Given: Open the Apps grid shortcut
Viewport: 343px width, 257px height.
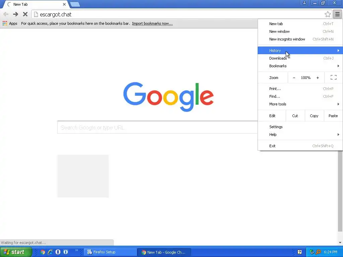Looking at the screenshot, I should (x=10, y=23).
